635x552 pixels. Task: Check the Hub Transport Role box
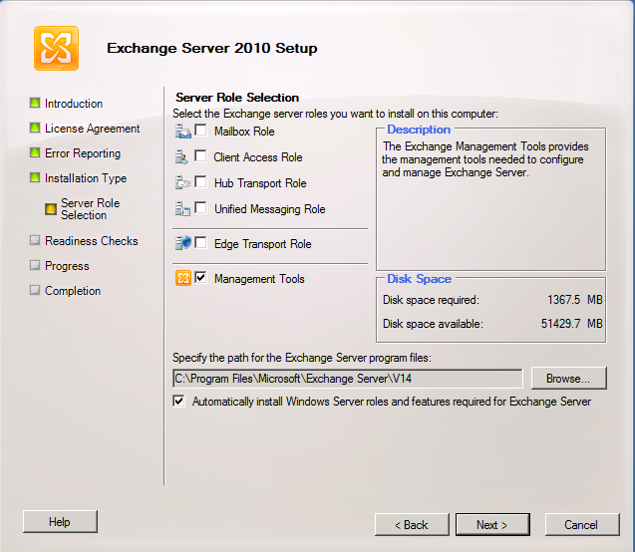[201, 181]
